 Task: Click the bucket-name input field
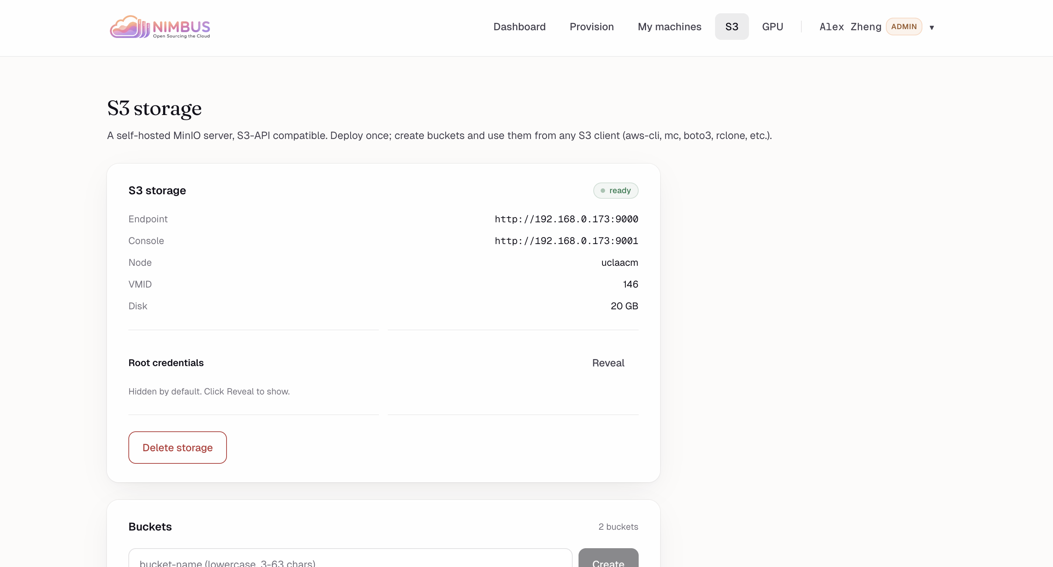point(350,560)
